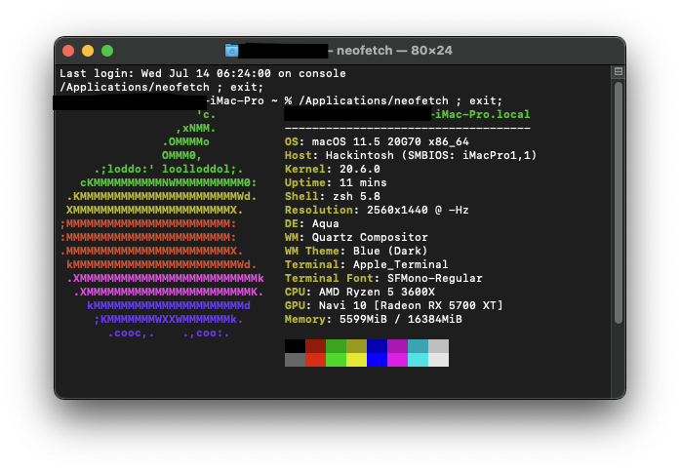The width and height of the screenshot is (680, 471).
Task: Click the dark red color block
Action: coord(315,346)
